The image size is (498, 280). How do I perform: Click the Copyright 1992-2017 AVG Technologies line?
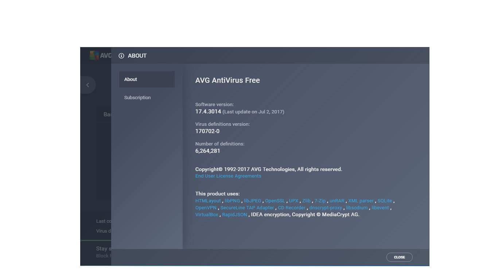tap(269, 169)
